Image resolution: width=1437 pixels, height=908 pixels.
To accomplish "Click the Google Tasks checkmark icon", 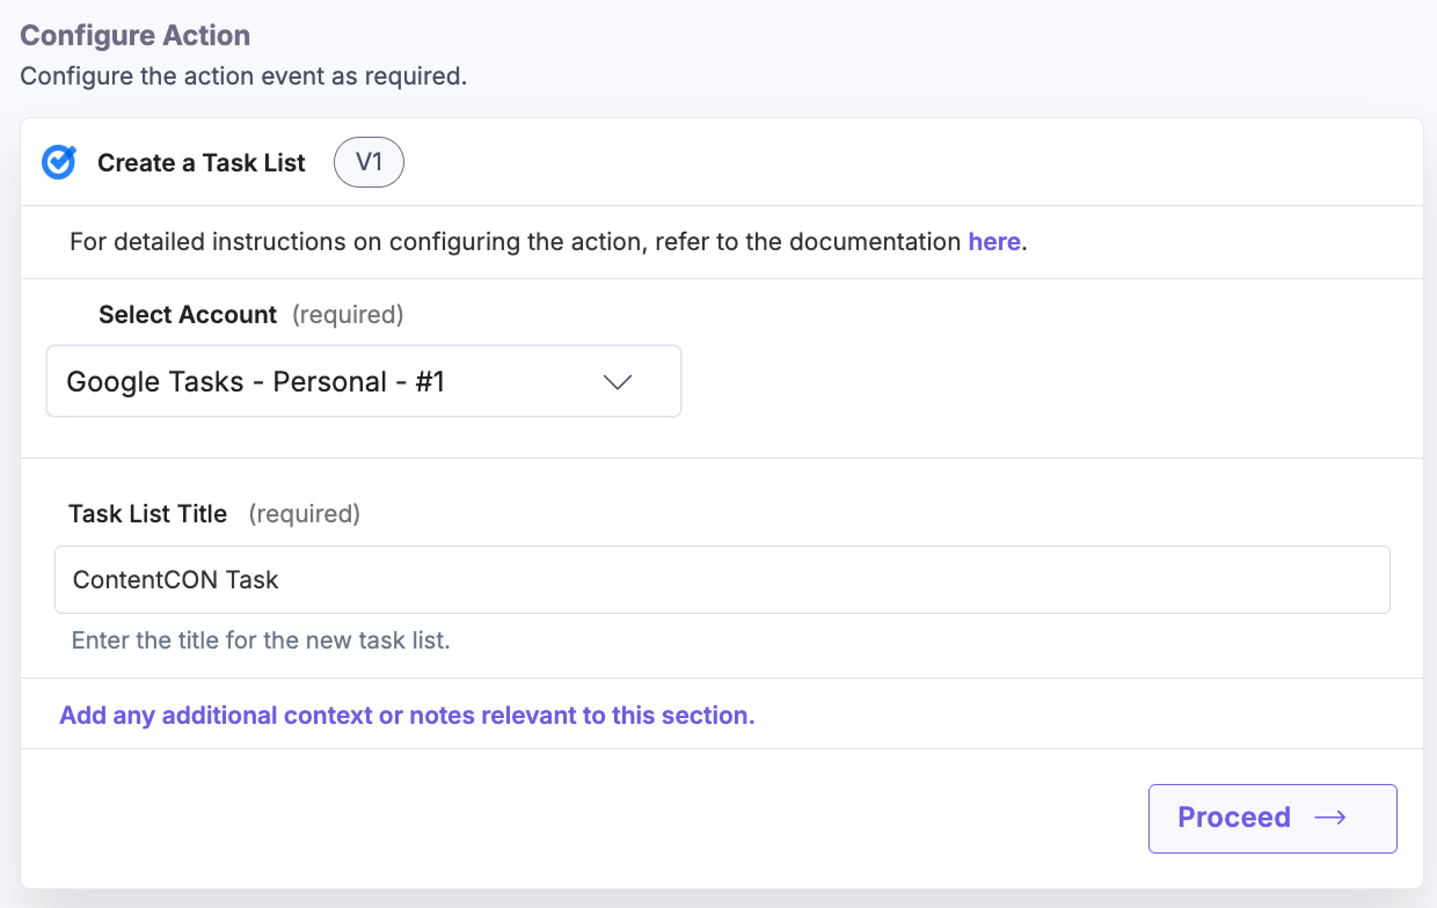I will coord(59,162).
